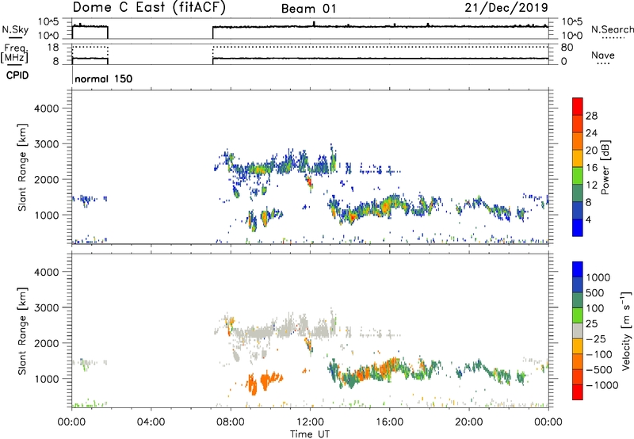This screenshot has width=634, height=439.
Task: Click the gray -25 to 25 velocity color segment
Action: tap(578, 331)
